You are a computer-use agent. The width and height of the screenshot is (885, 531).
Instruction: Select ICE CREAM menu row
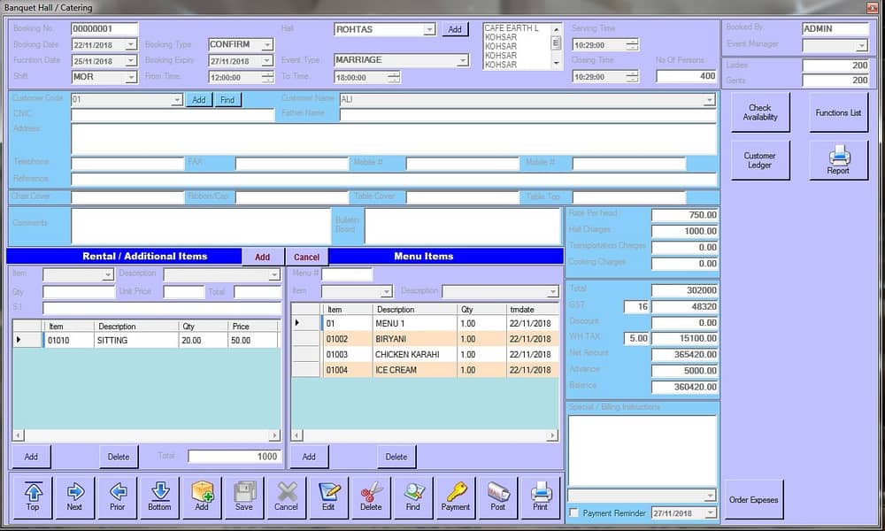pos(426,370)
